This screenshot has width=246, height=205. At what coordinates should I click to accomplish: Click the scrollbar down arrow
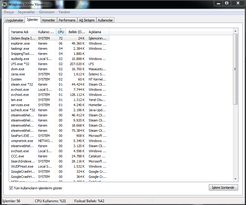pyautogui.click(x=235, y=179)
